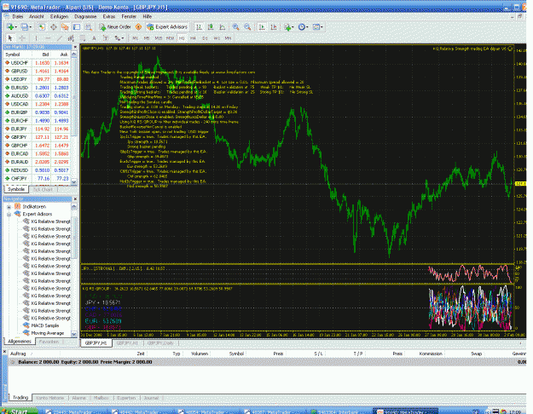This screenshot has height=414, width=533.
Task: Click the Neue Order button
Action: pyautogui.click(x=115, y=26)
